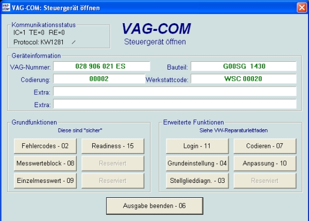
Task: Select Einzelmesswert - 09 button
Action: point(45,181)
